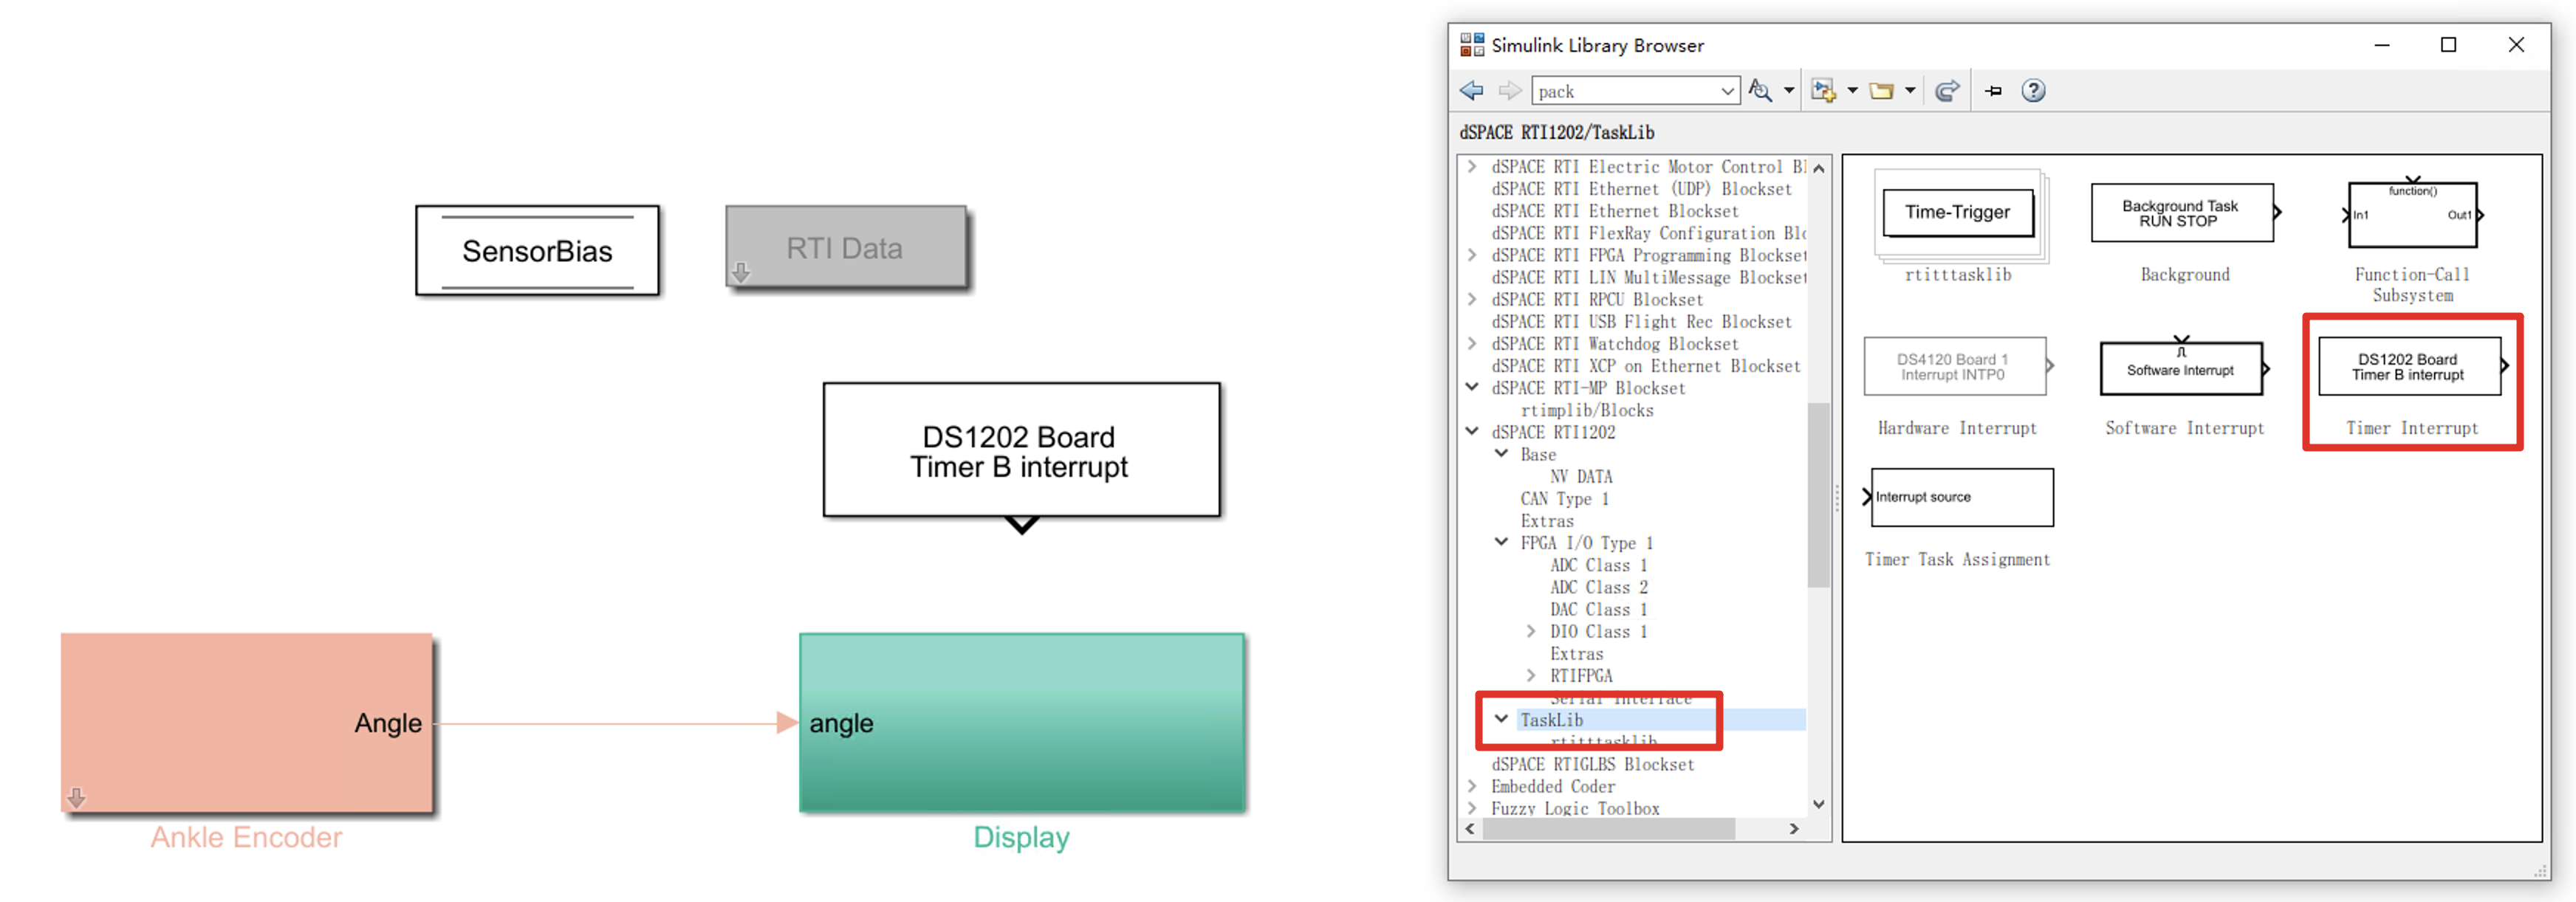Viewport: 2576px width, 902px height.
Task: Click the search-for-blocks magnifier icon
Action: point(1759,91)
